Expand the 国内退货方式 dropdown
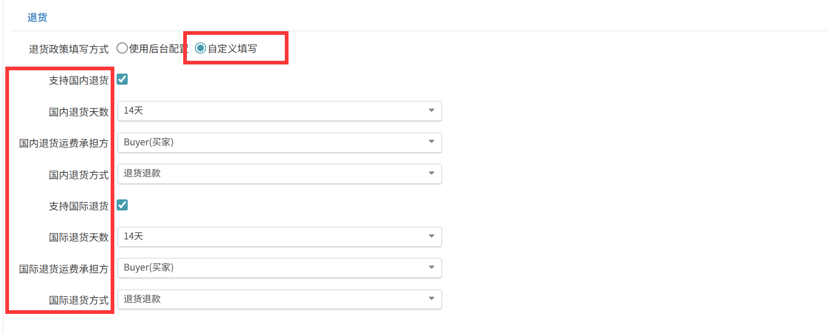 point(280,173)
